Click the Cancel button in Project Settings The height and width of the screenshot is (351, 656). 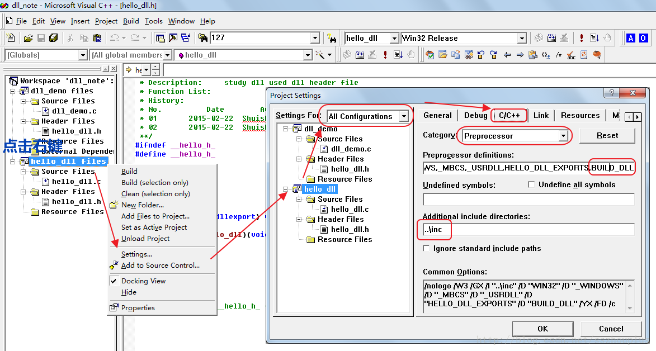click(x=611, y=329)
